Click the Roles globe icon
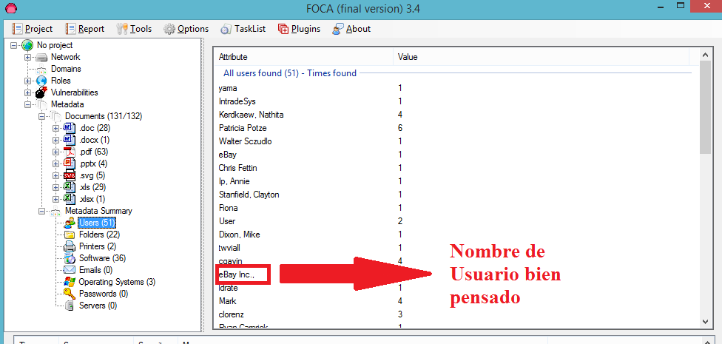722x344 pixels. coord(41,81)
